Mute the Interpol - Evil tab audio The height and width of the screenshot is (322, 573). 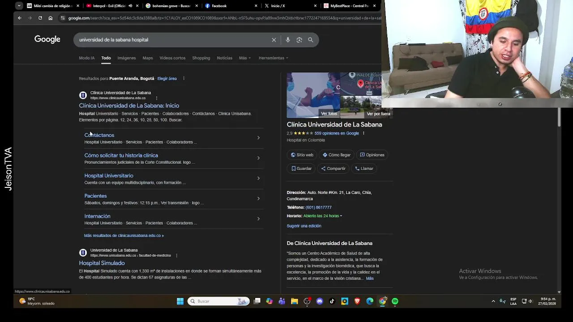(x=130, y=6)
